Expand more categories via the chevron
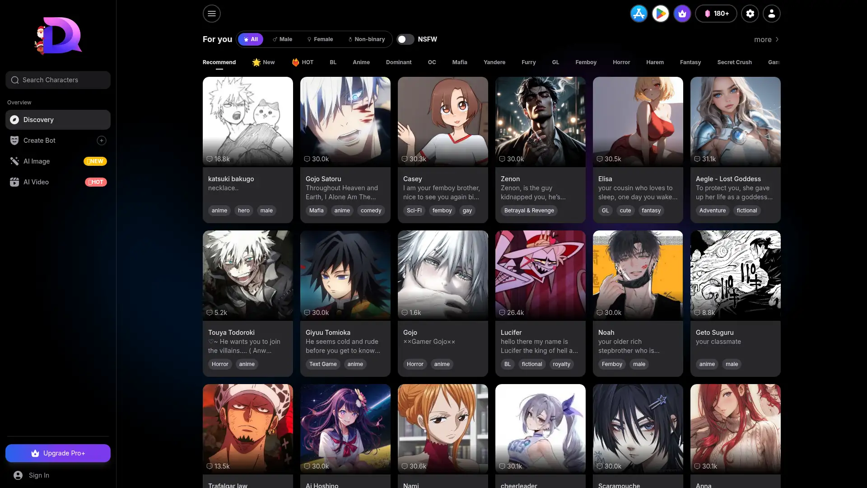 click(777, 40)
